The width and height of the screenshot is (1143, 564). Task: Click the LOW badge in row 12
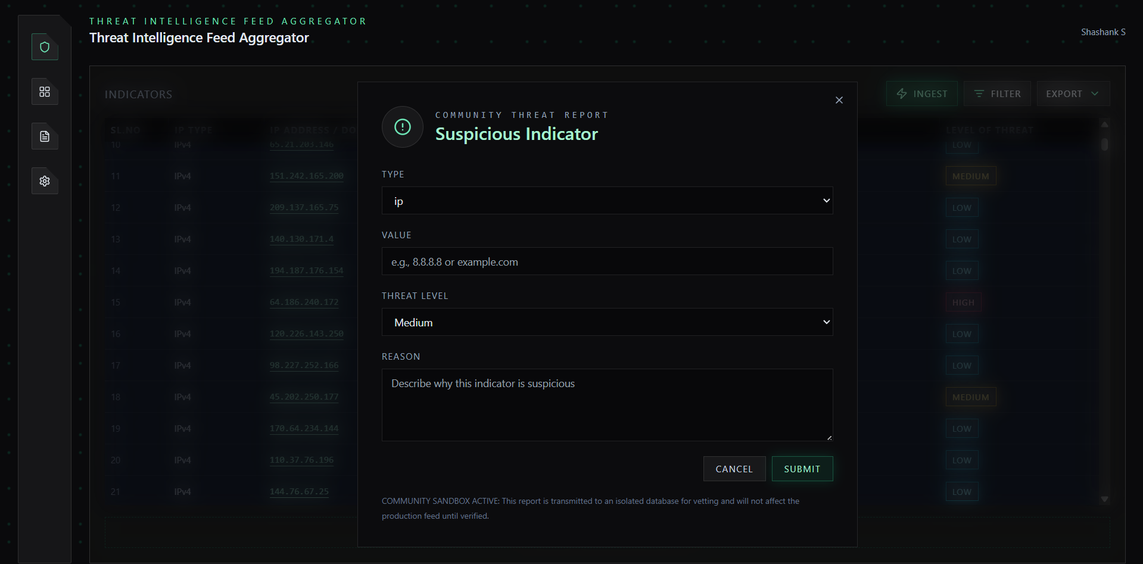pyautogui.click(x=962, y=208)
